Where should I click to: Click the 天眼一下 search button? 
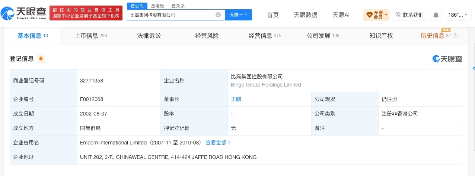238,15
